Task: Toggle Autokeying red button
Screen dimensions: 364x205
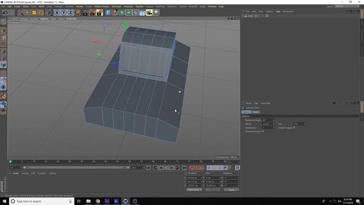Action: (x=197, y=168)
